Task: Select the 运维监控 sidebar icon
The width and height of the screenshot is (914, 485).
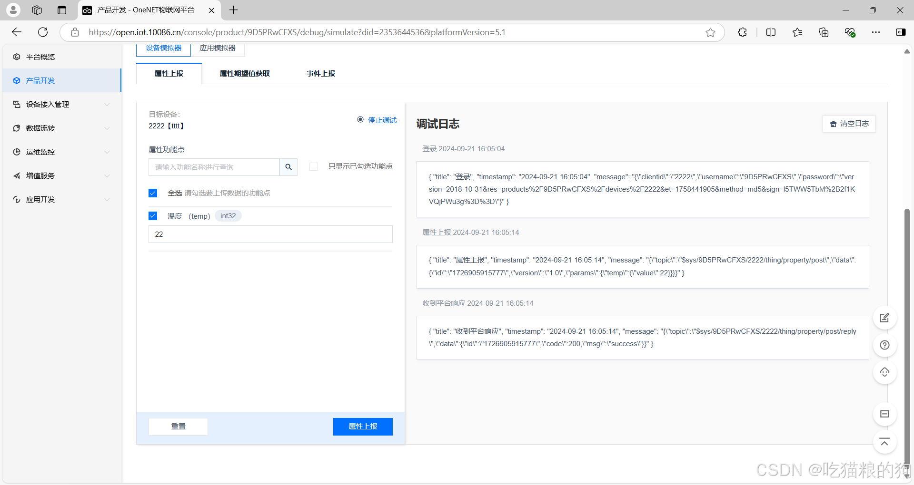Action: click(17, 152)
